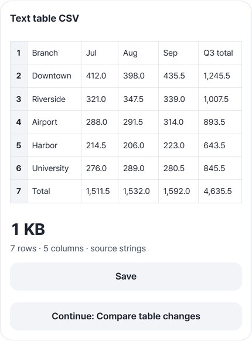Select row number 5

[19, 145]
